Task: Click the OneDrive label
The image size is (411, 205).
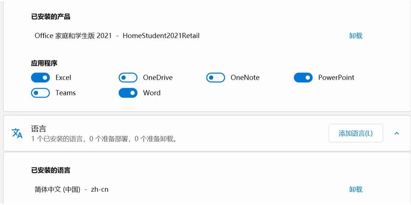Action: click(x=158, y=78)
